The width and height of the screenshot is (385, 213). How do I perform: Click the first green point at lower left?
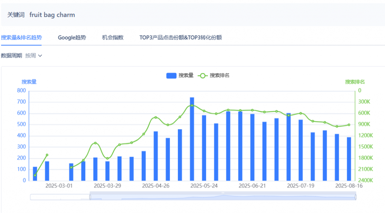click(x=35, y=175)
